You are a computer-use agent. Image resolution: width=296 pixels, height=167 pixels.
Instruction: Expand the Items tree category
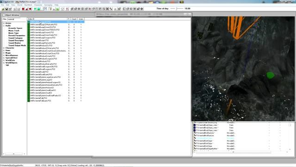(4, 51)
